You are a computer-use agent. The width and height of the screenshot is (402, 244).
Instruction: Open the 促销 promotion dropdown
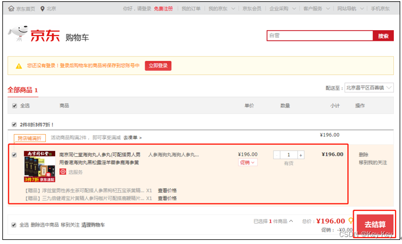(x=247, y=163)
